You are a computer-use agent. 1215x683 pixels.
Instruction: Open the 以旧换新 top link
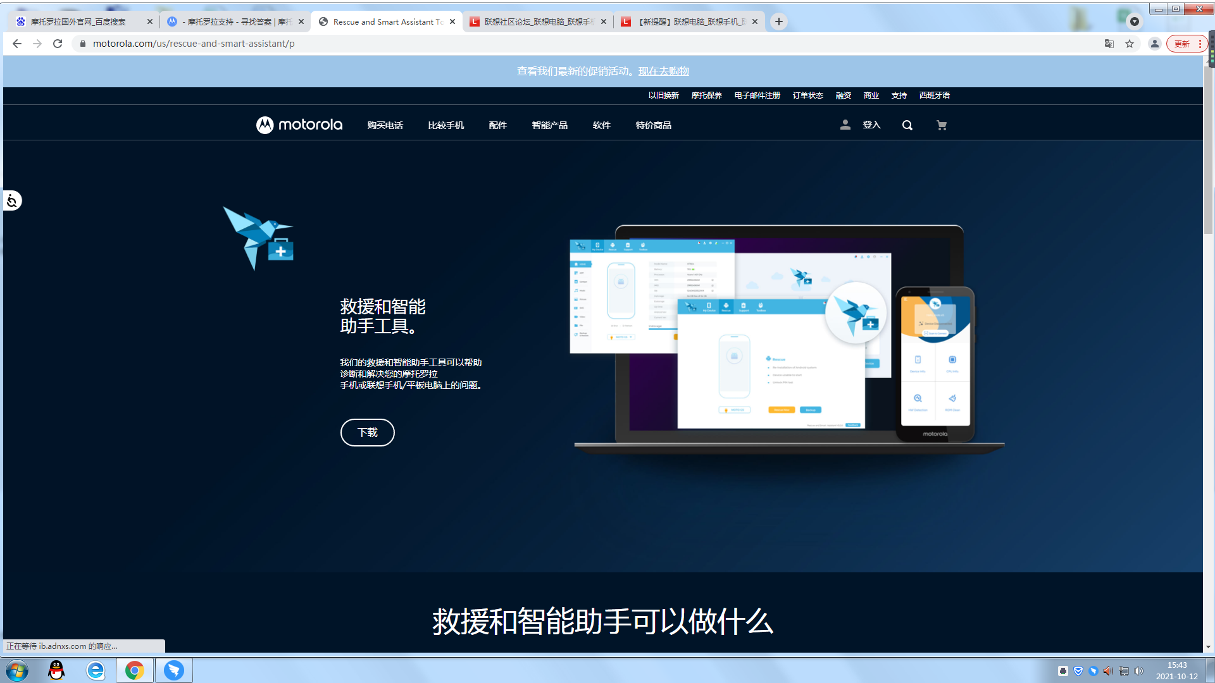pos(663,95)
